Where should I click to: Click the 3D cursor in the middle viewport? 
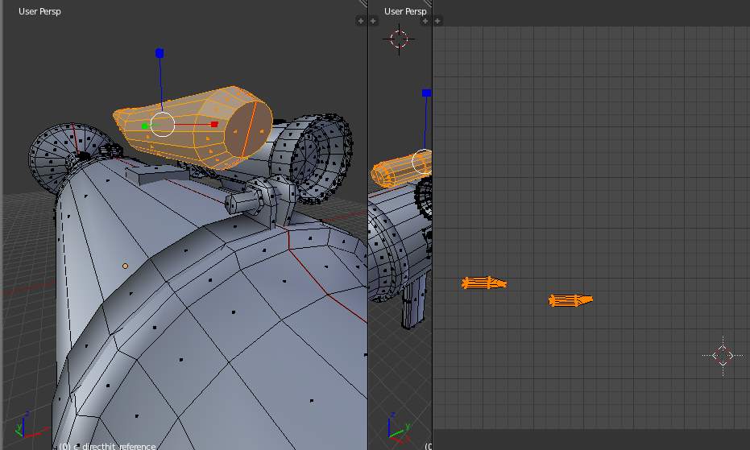(399, 39)
